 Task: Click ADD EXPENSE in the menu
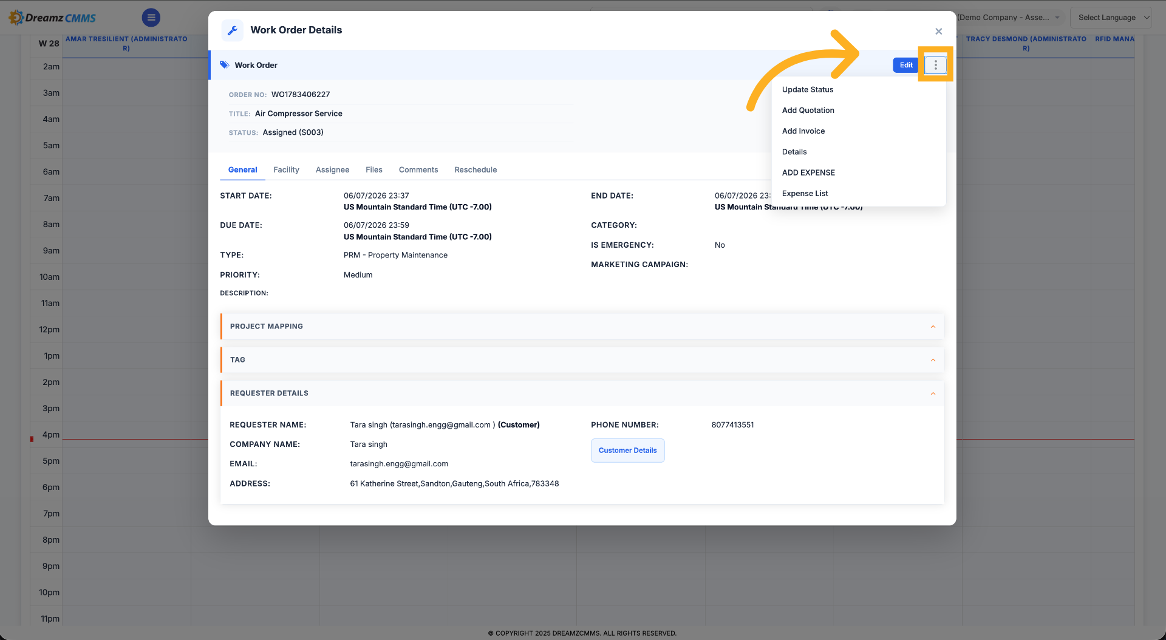click(808, 172)
